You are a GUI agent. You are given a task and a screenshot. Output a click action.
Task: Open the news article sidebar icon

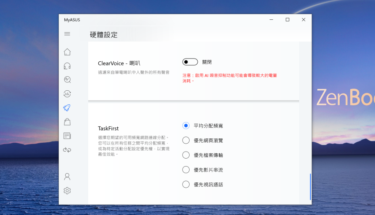coord(67,136)
